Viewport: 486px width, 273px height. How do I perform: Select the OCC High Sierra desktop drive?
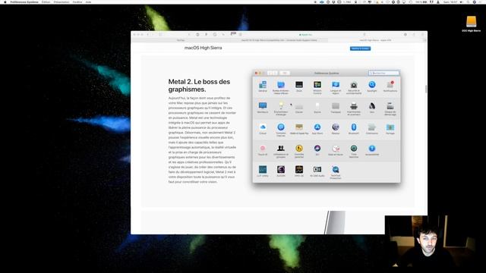[x=471, y=24]
